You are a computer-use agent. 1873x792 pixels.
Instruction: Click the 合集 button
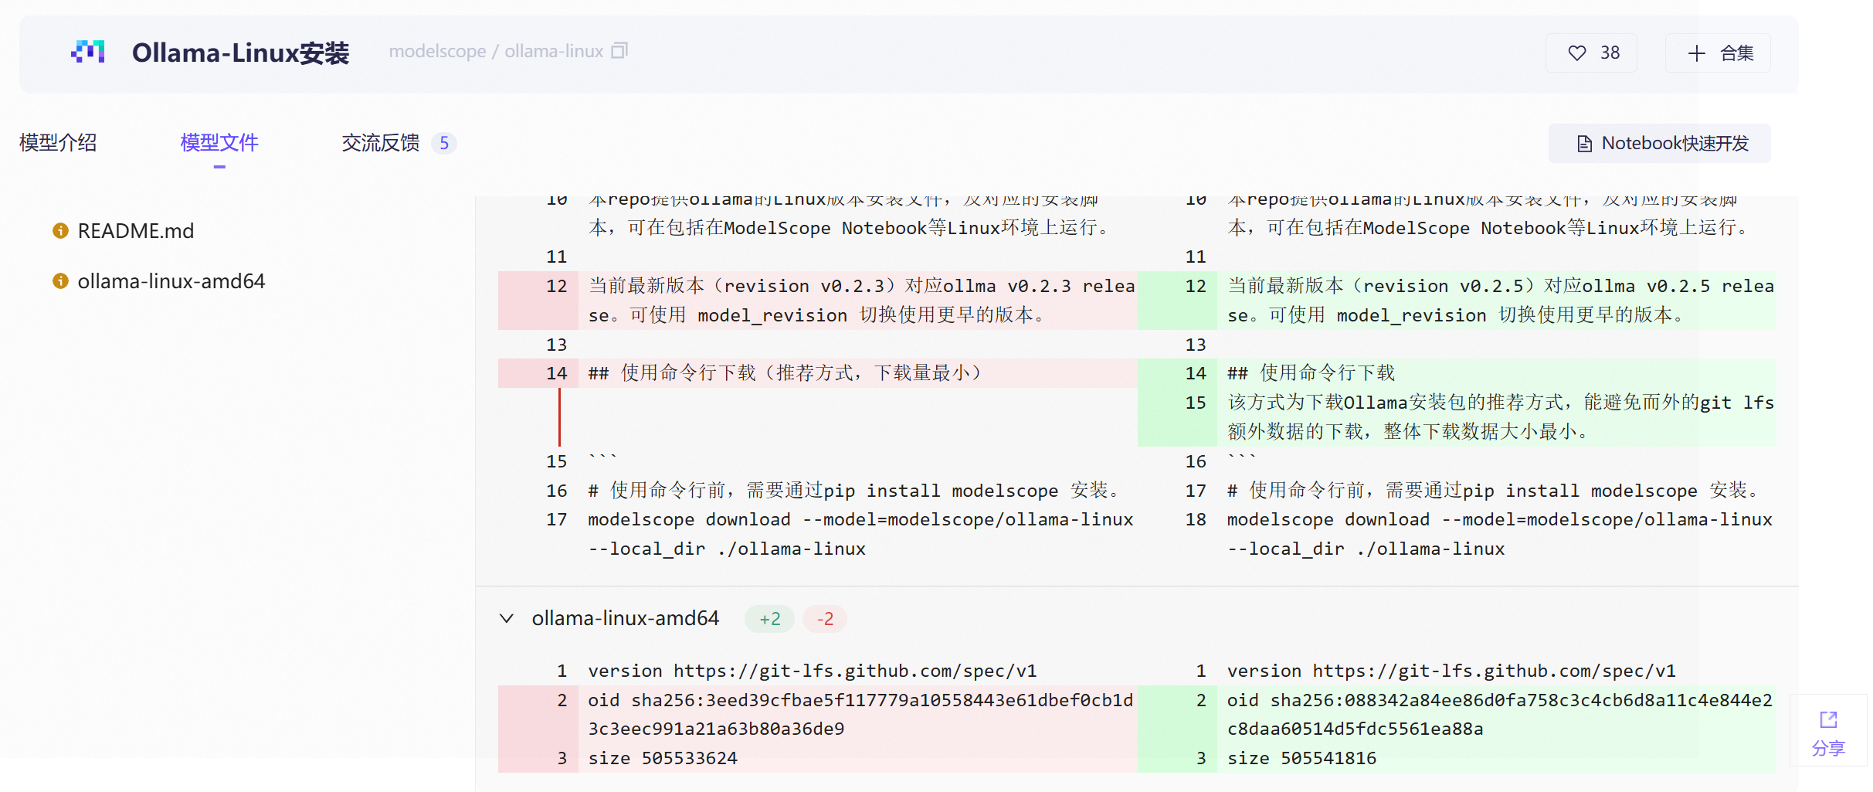[x=1718, y=53]
